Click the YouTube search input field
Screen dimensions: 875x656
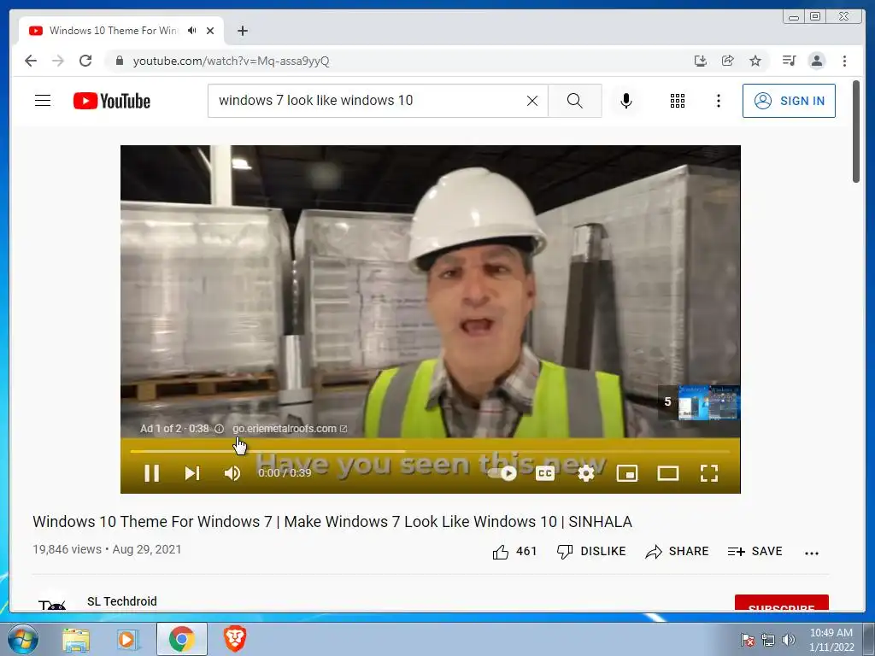[x=368, y=101]
